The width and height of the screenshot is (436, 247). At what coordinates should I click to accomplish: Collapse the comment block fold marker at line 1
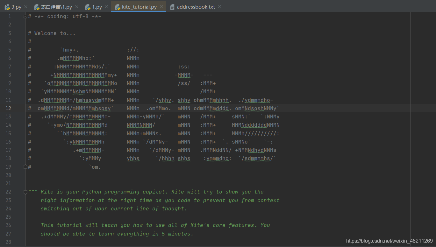coord(25,17)
